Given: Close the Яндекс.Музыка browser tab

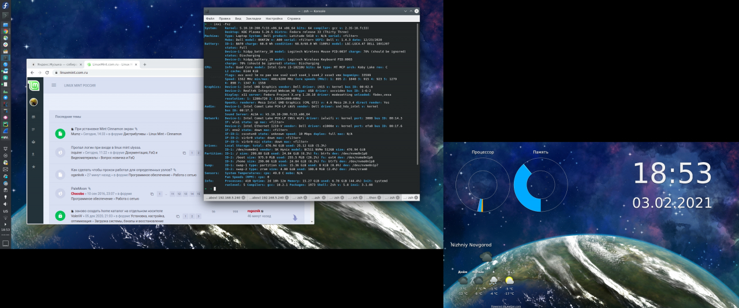Looking at the screenshot, I should coord(81,65).
